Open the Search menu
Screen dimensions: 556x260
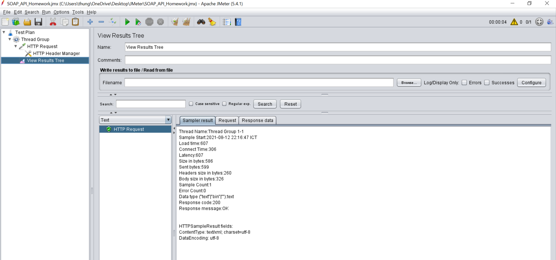pos(32,12)
